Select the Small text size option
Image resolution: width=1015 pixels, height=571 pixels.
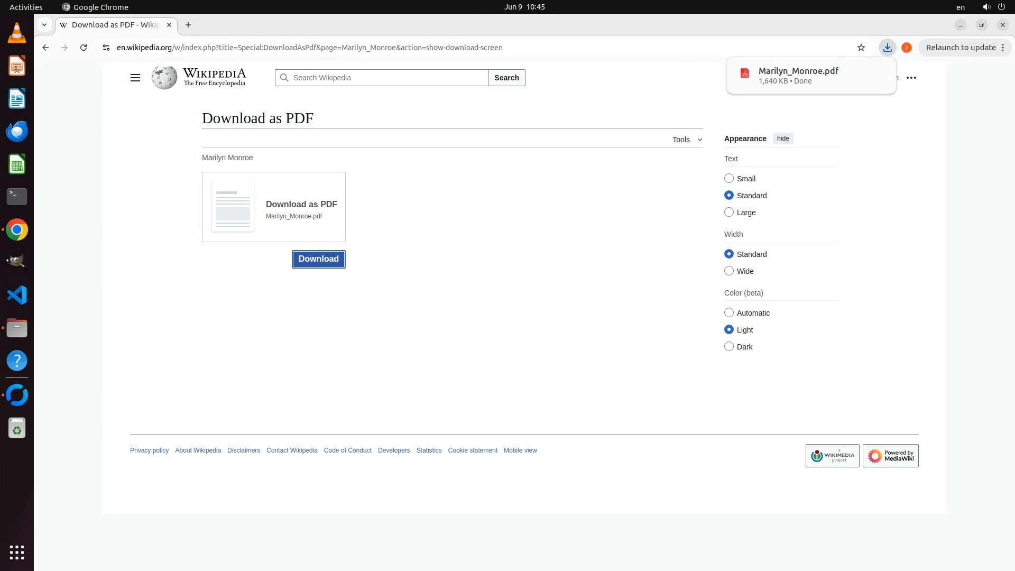[x=729, y=179]
